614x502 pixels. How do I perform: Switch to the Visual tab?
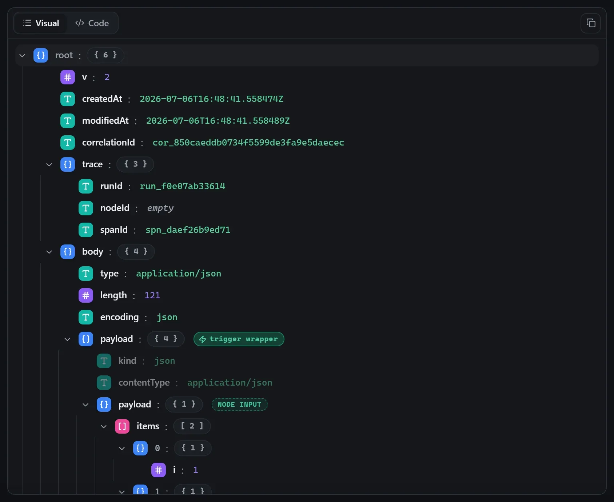[x=41, y=23]
